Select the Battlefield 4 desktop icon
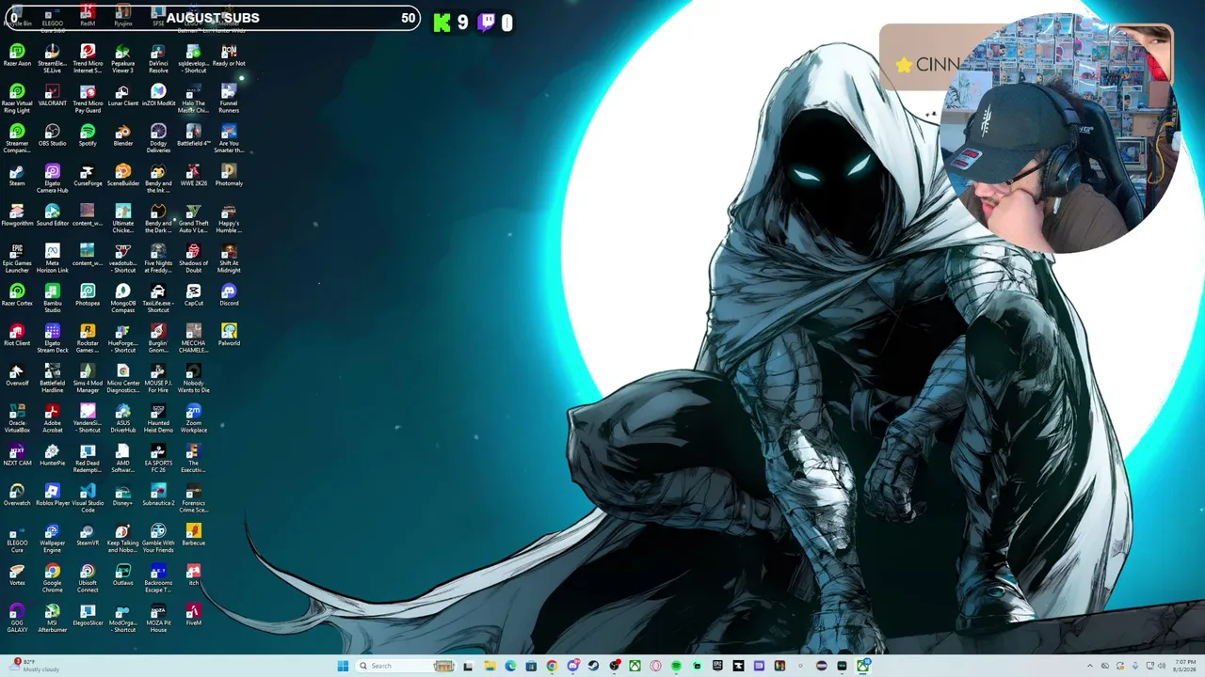The height and width of the screenshot is (677, 1205). click(x=194, y=136)
